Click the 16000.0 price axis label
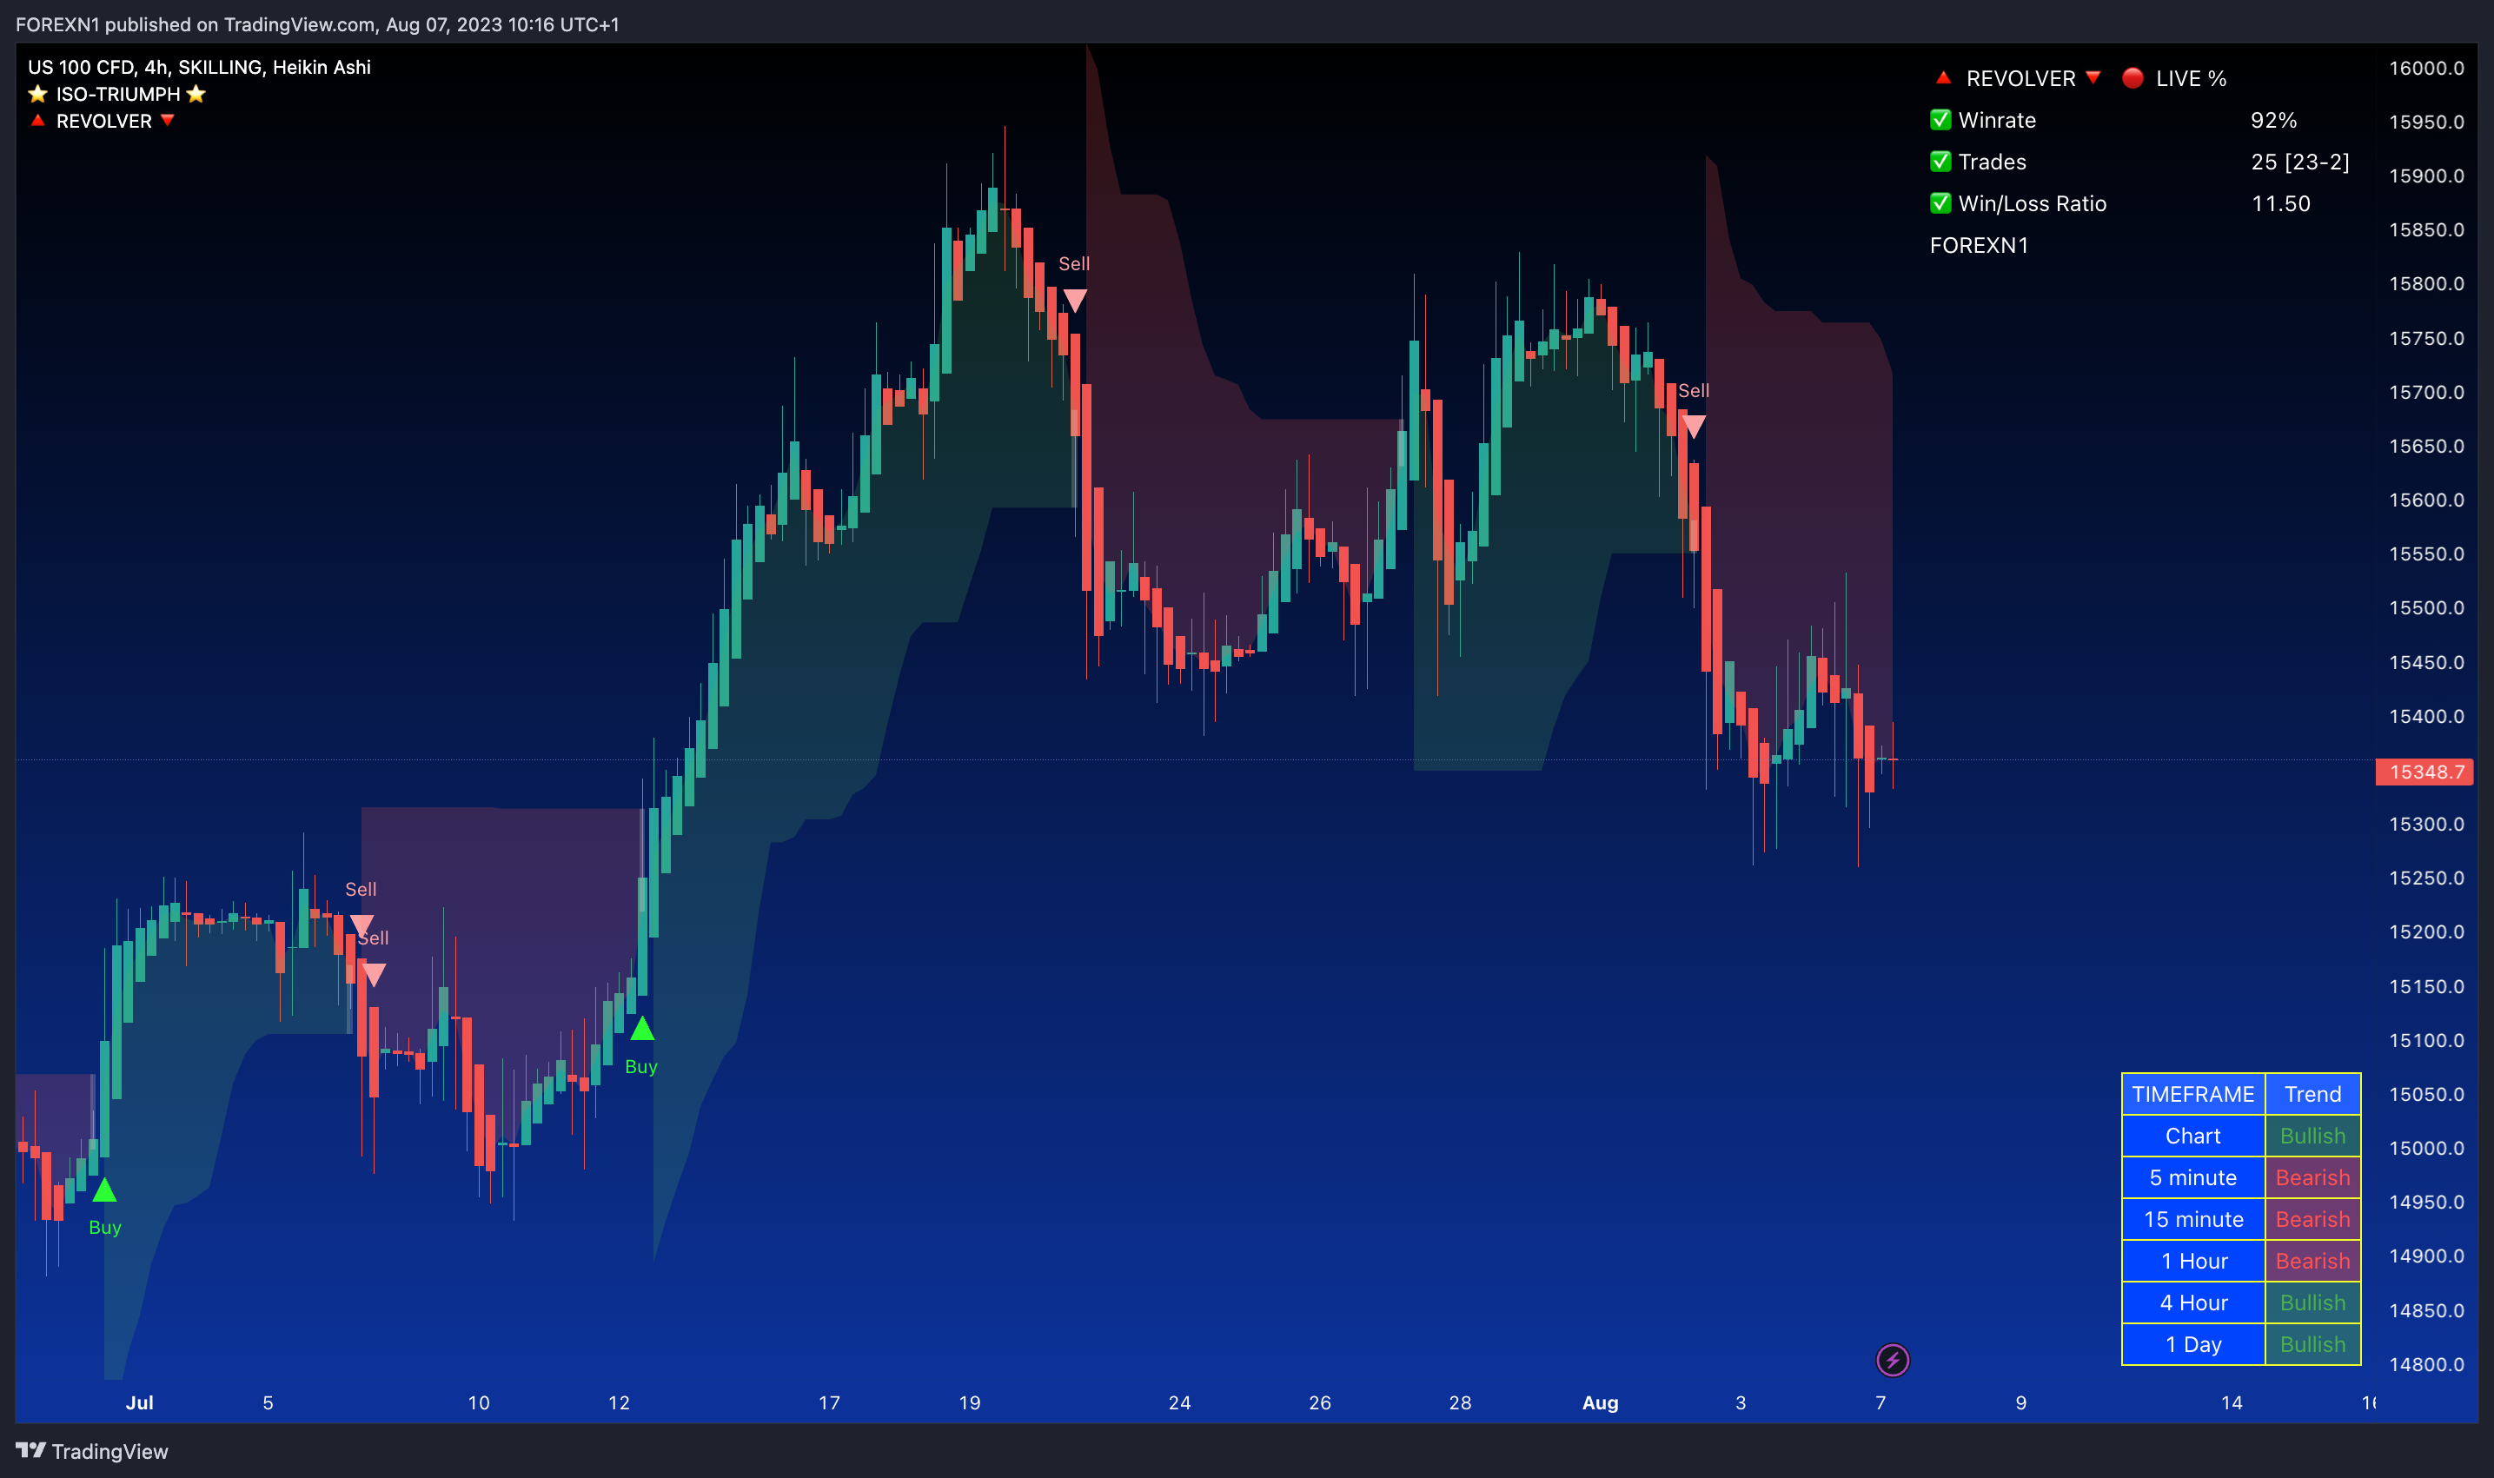The height and width of the screenshot is (1478, 2494). pyautogui.click(x=2426, y=68)
